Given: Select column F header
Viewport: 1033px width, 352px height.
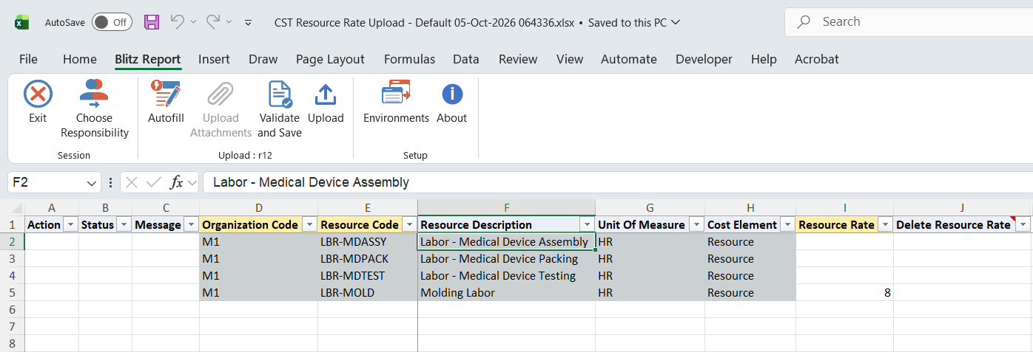Looking at the screenshot, I should tap(507, 208).
